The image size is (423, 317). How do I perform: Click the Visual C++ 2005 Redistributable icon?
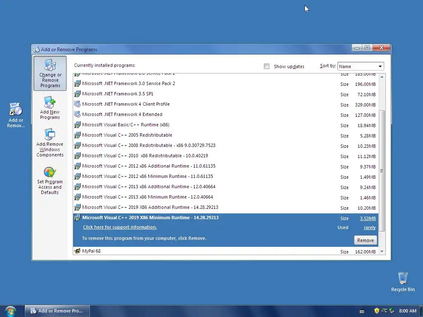click(x=77, y=135)
